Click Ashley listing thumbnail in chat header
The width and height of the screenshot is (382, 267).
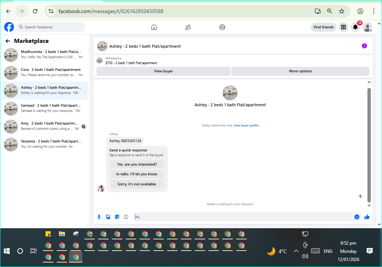(102, 46)
